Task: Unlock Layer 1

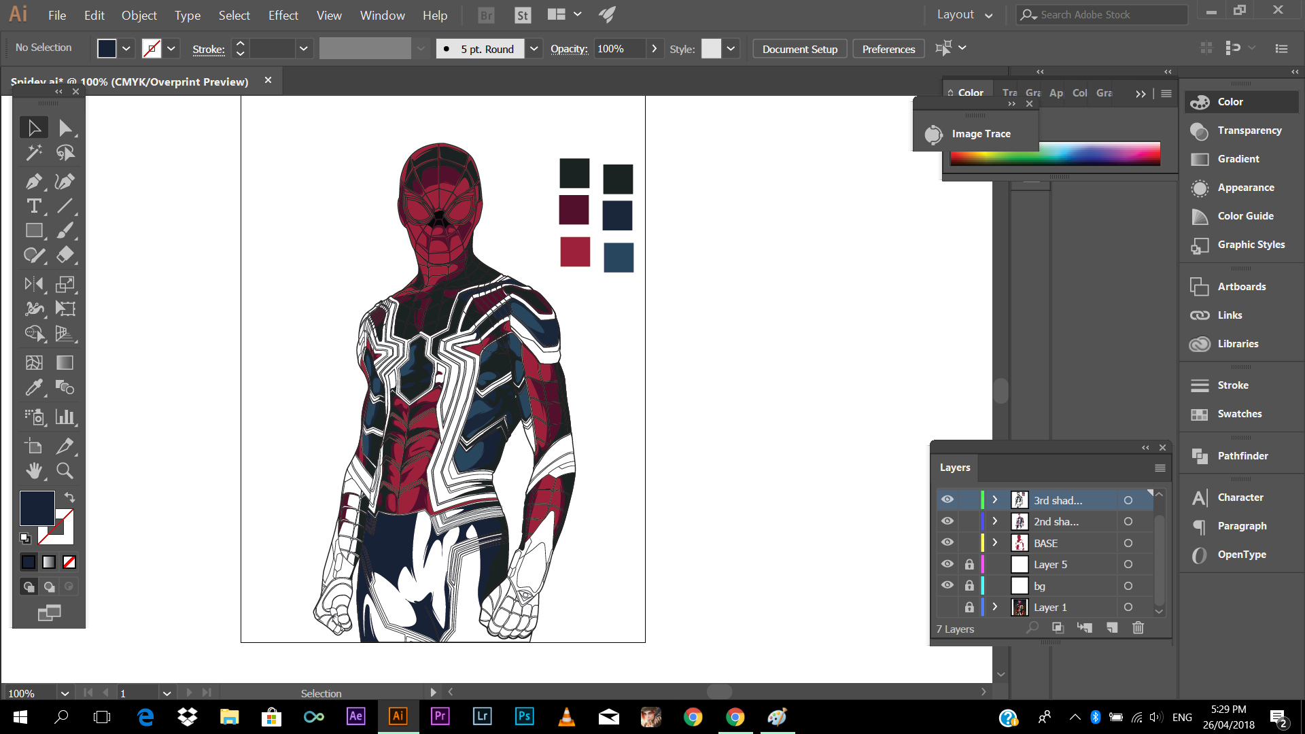Action: click(969, 607)
